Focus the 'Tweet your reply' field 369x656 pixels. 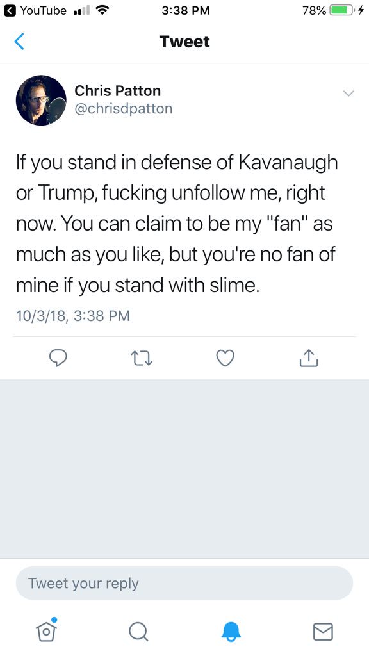184,583
